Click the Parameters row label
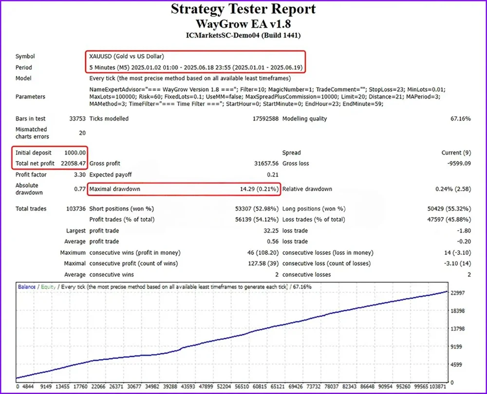Viewport: 487px width, 394px height. click(x=30, y=96)
